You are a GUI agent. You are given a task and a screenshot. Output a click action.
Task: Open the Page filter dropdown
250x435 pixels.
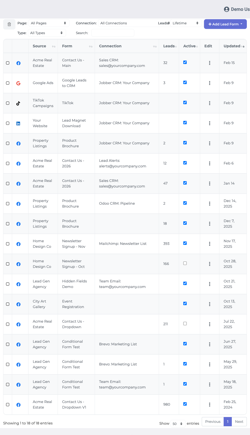point(49,23)
